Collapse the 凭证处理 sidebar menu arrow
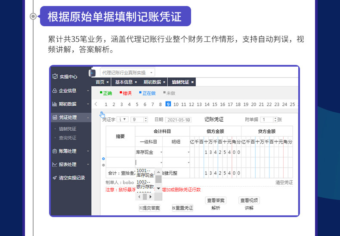The height and width of the screenshot is (236, 340). point(88,117)
